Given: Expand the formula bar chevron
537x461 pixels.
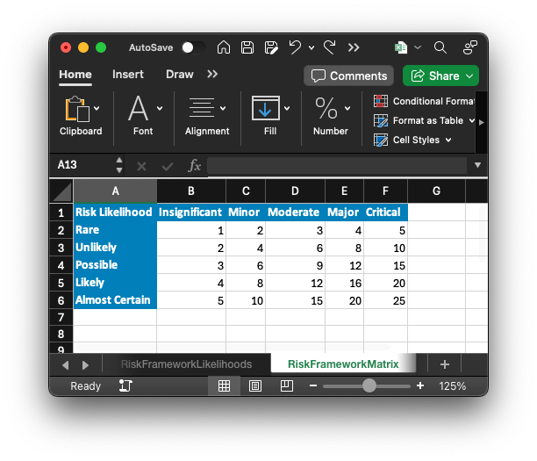Looking at the screenshot, I should 477,165.
